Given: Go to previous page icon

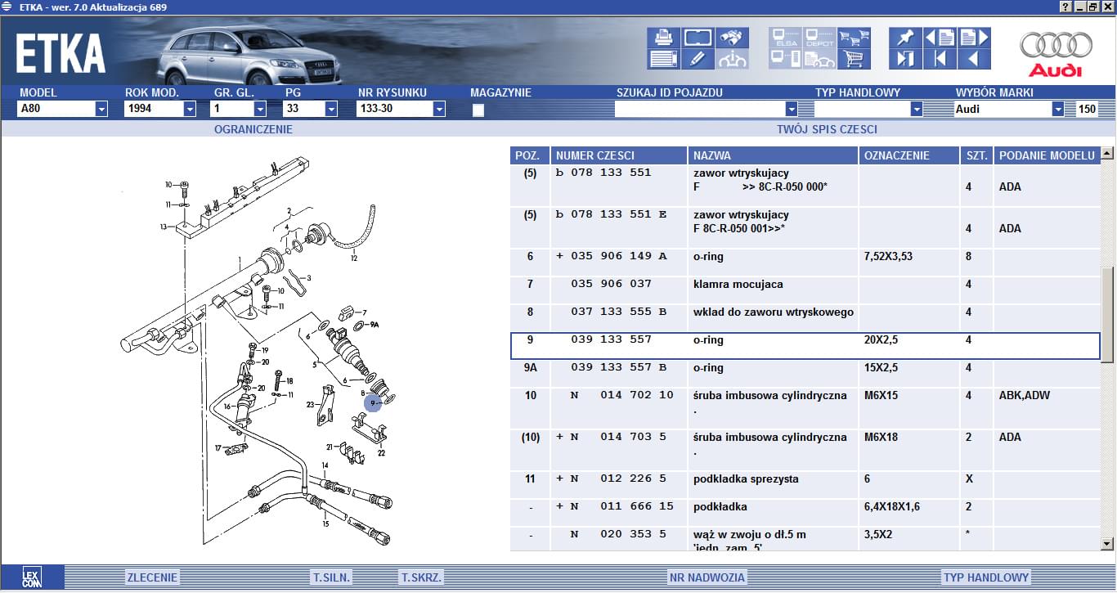Looking at the screenshot, I should click(940, 38).
